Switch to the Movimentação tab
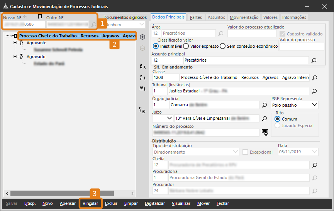 (244, 17)
